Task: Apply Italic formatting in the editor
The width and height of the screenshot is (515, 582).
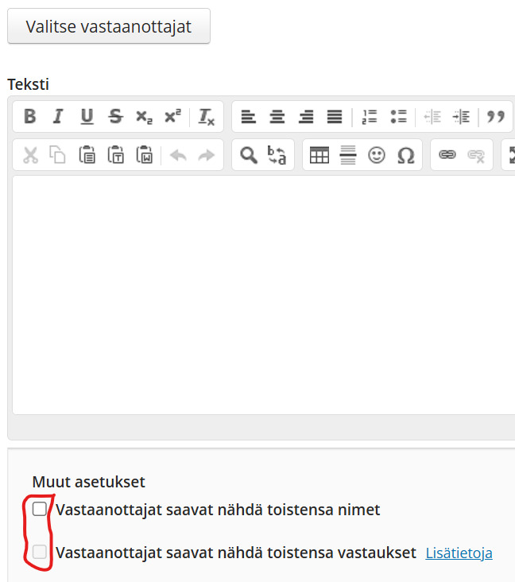Action: [x=58, y=117]
